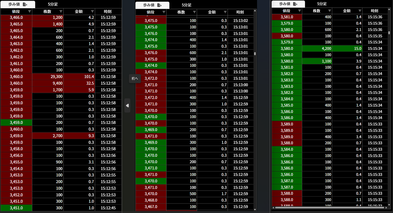Screen dimensions: 393x213
Task: Click the middle panel's vertical scrollbar thumb
Action: [x=255, y=53]
